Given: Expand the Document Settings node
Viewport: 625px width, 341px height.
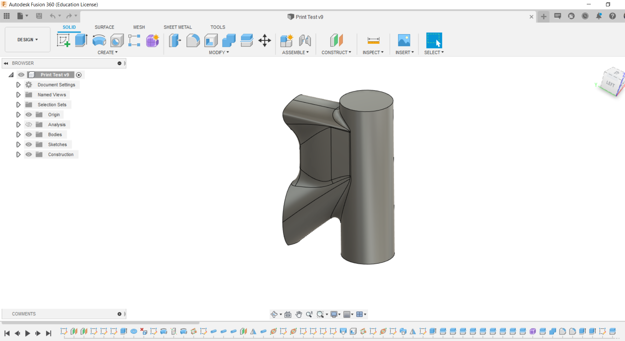Looking at the screenshot, I should (x=18, y=85).
